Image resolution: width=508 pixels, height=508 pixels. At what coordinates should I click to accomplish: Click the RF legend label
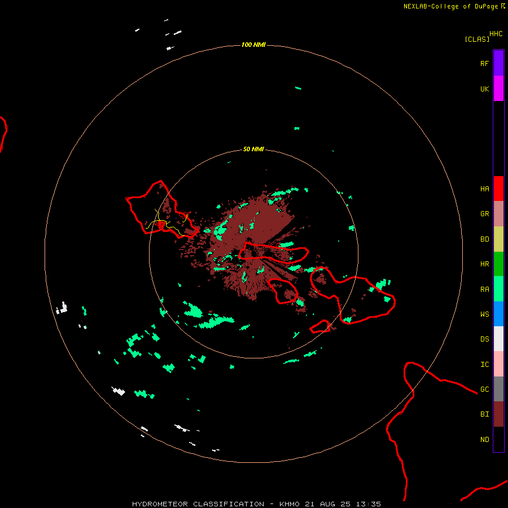[x=484, y=63]
